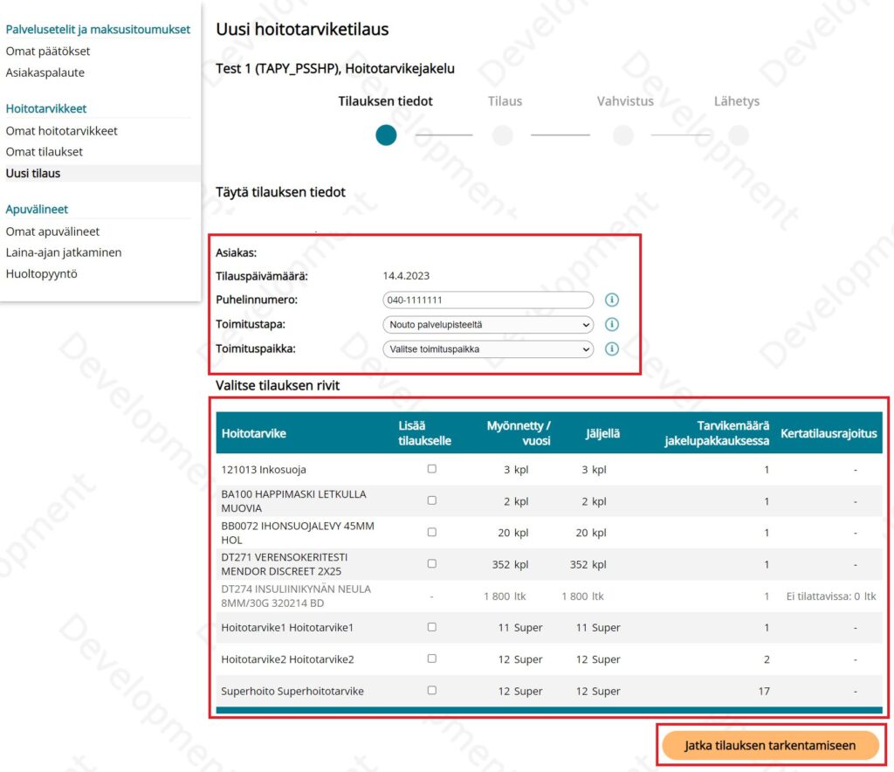The width and height of the screenshot is (894, 772).
Task: Click info icon beside Toimituspaikka dropdown
Action: point(612,349)
